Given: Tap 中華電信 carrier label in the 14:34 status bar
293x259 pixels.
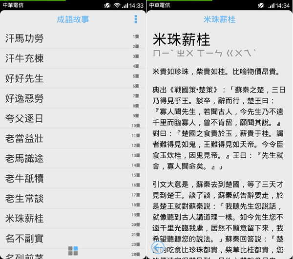Looking at the screenshot, I should point(160,5).
